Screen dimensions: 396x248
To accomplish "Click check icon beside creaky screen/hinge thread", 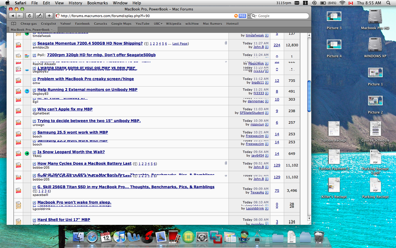I will pyautogui.click(x=34, y=79).
